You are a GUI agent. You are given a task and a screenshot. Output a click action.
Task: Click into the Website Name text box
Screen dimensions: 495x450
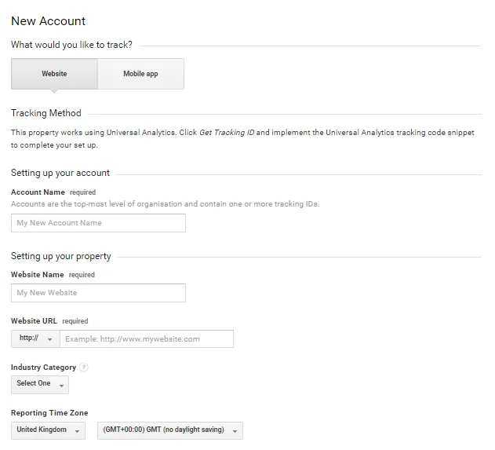(98, 293)
